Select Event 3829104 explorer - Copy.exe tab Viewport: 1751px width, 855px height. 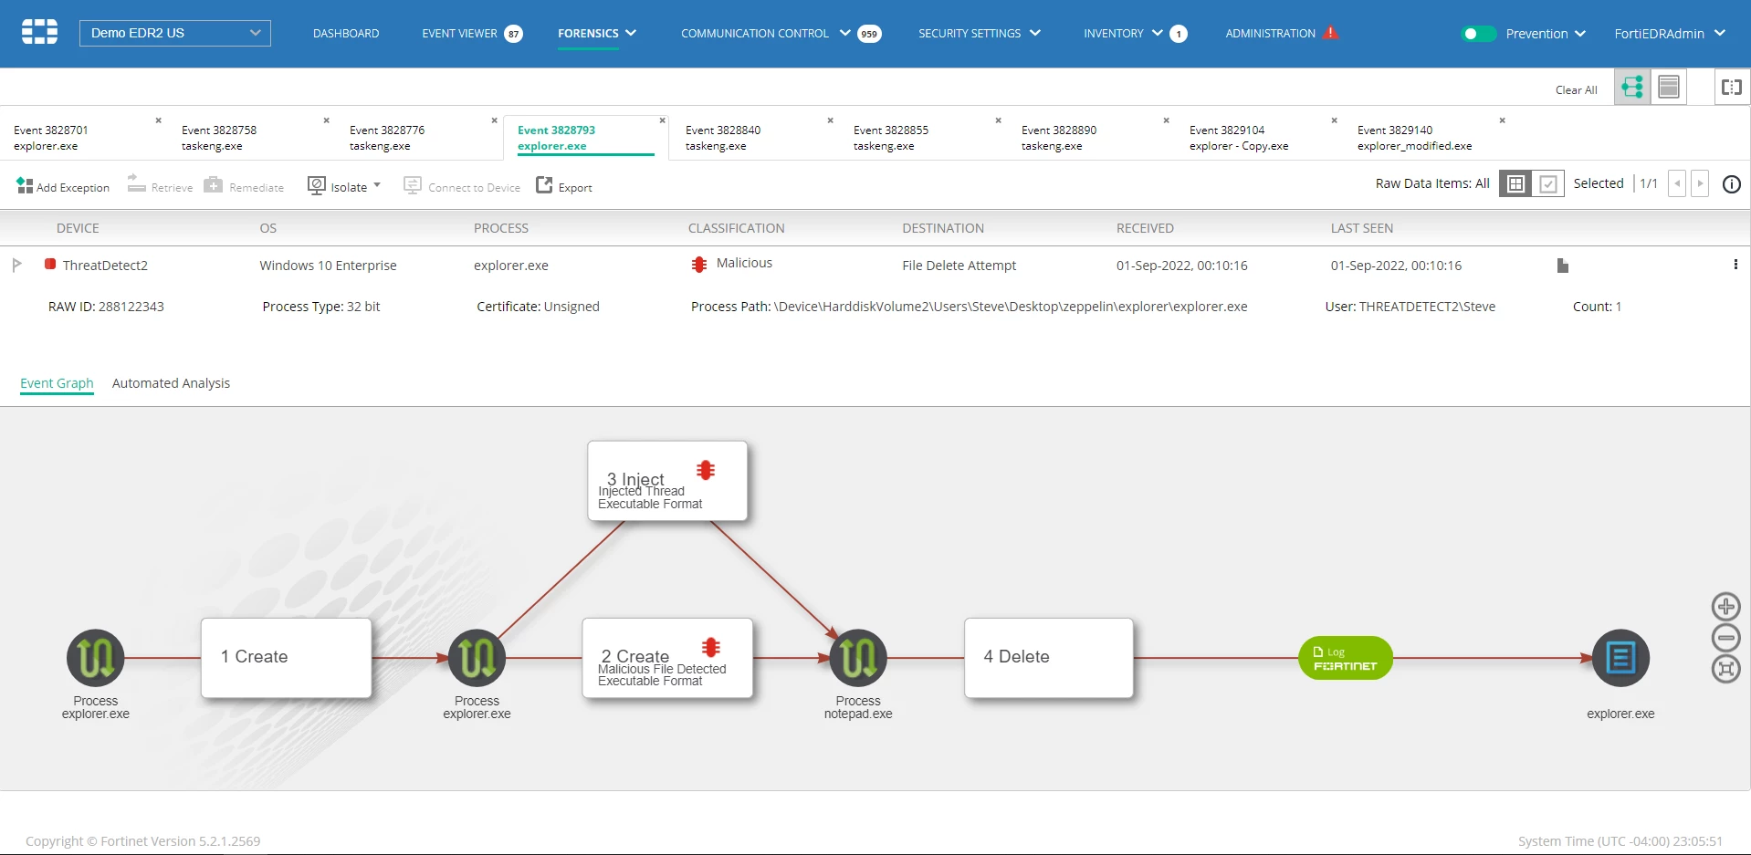(1239, 138)
